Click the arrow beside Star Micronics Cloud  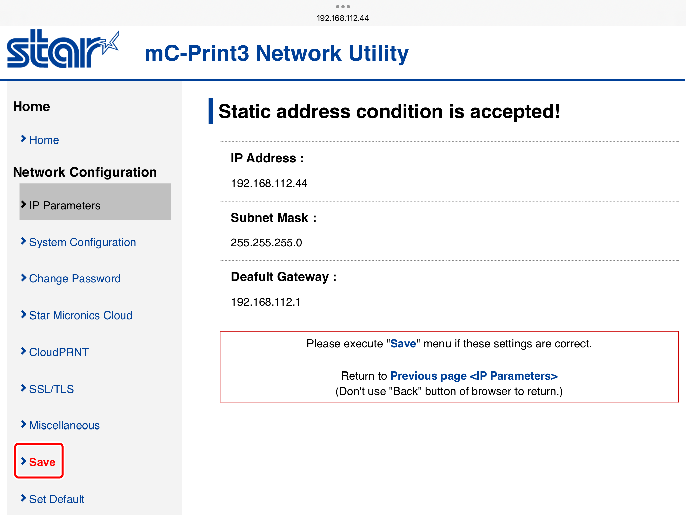point(23,314)
